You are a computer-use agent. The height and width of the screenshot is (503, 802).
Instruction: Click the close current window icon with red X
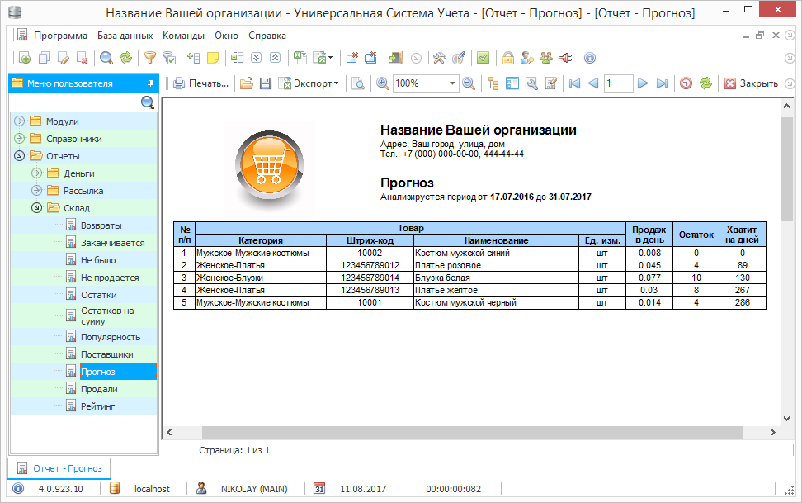coord(351,58)
